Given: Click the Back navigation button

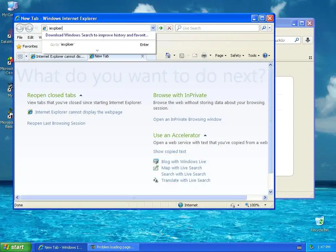Looking at the screenshot, I should coord(20,28).
